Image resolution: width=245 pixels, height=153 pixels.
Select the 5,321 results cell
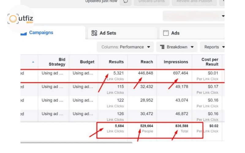[119, 73]
